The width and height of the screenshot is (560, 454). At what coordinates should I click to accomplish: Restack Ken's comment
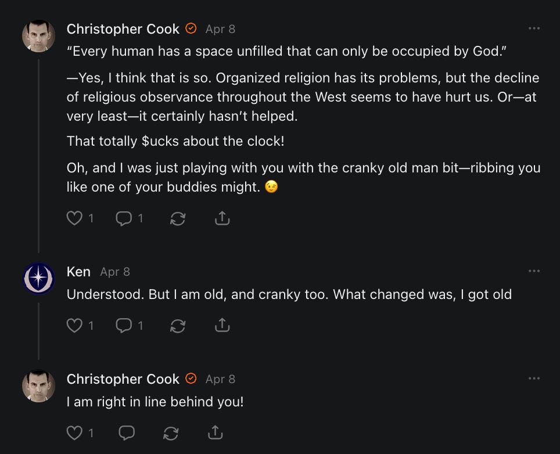177,326
